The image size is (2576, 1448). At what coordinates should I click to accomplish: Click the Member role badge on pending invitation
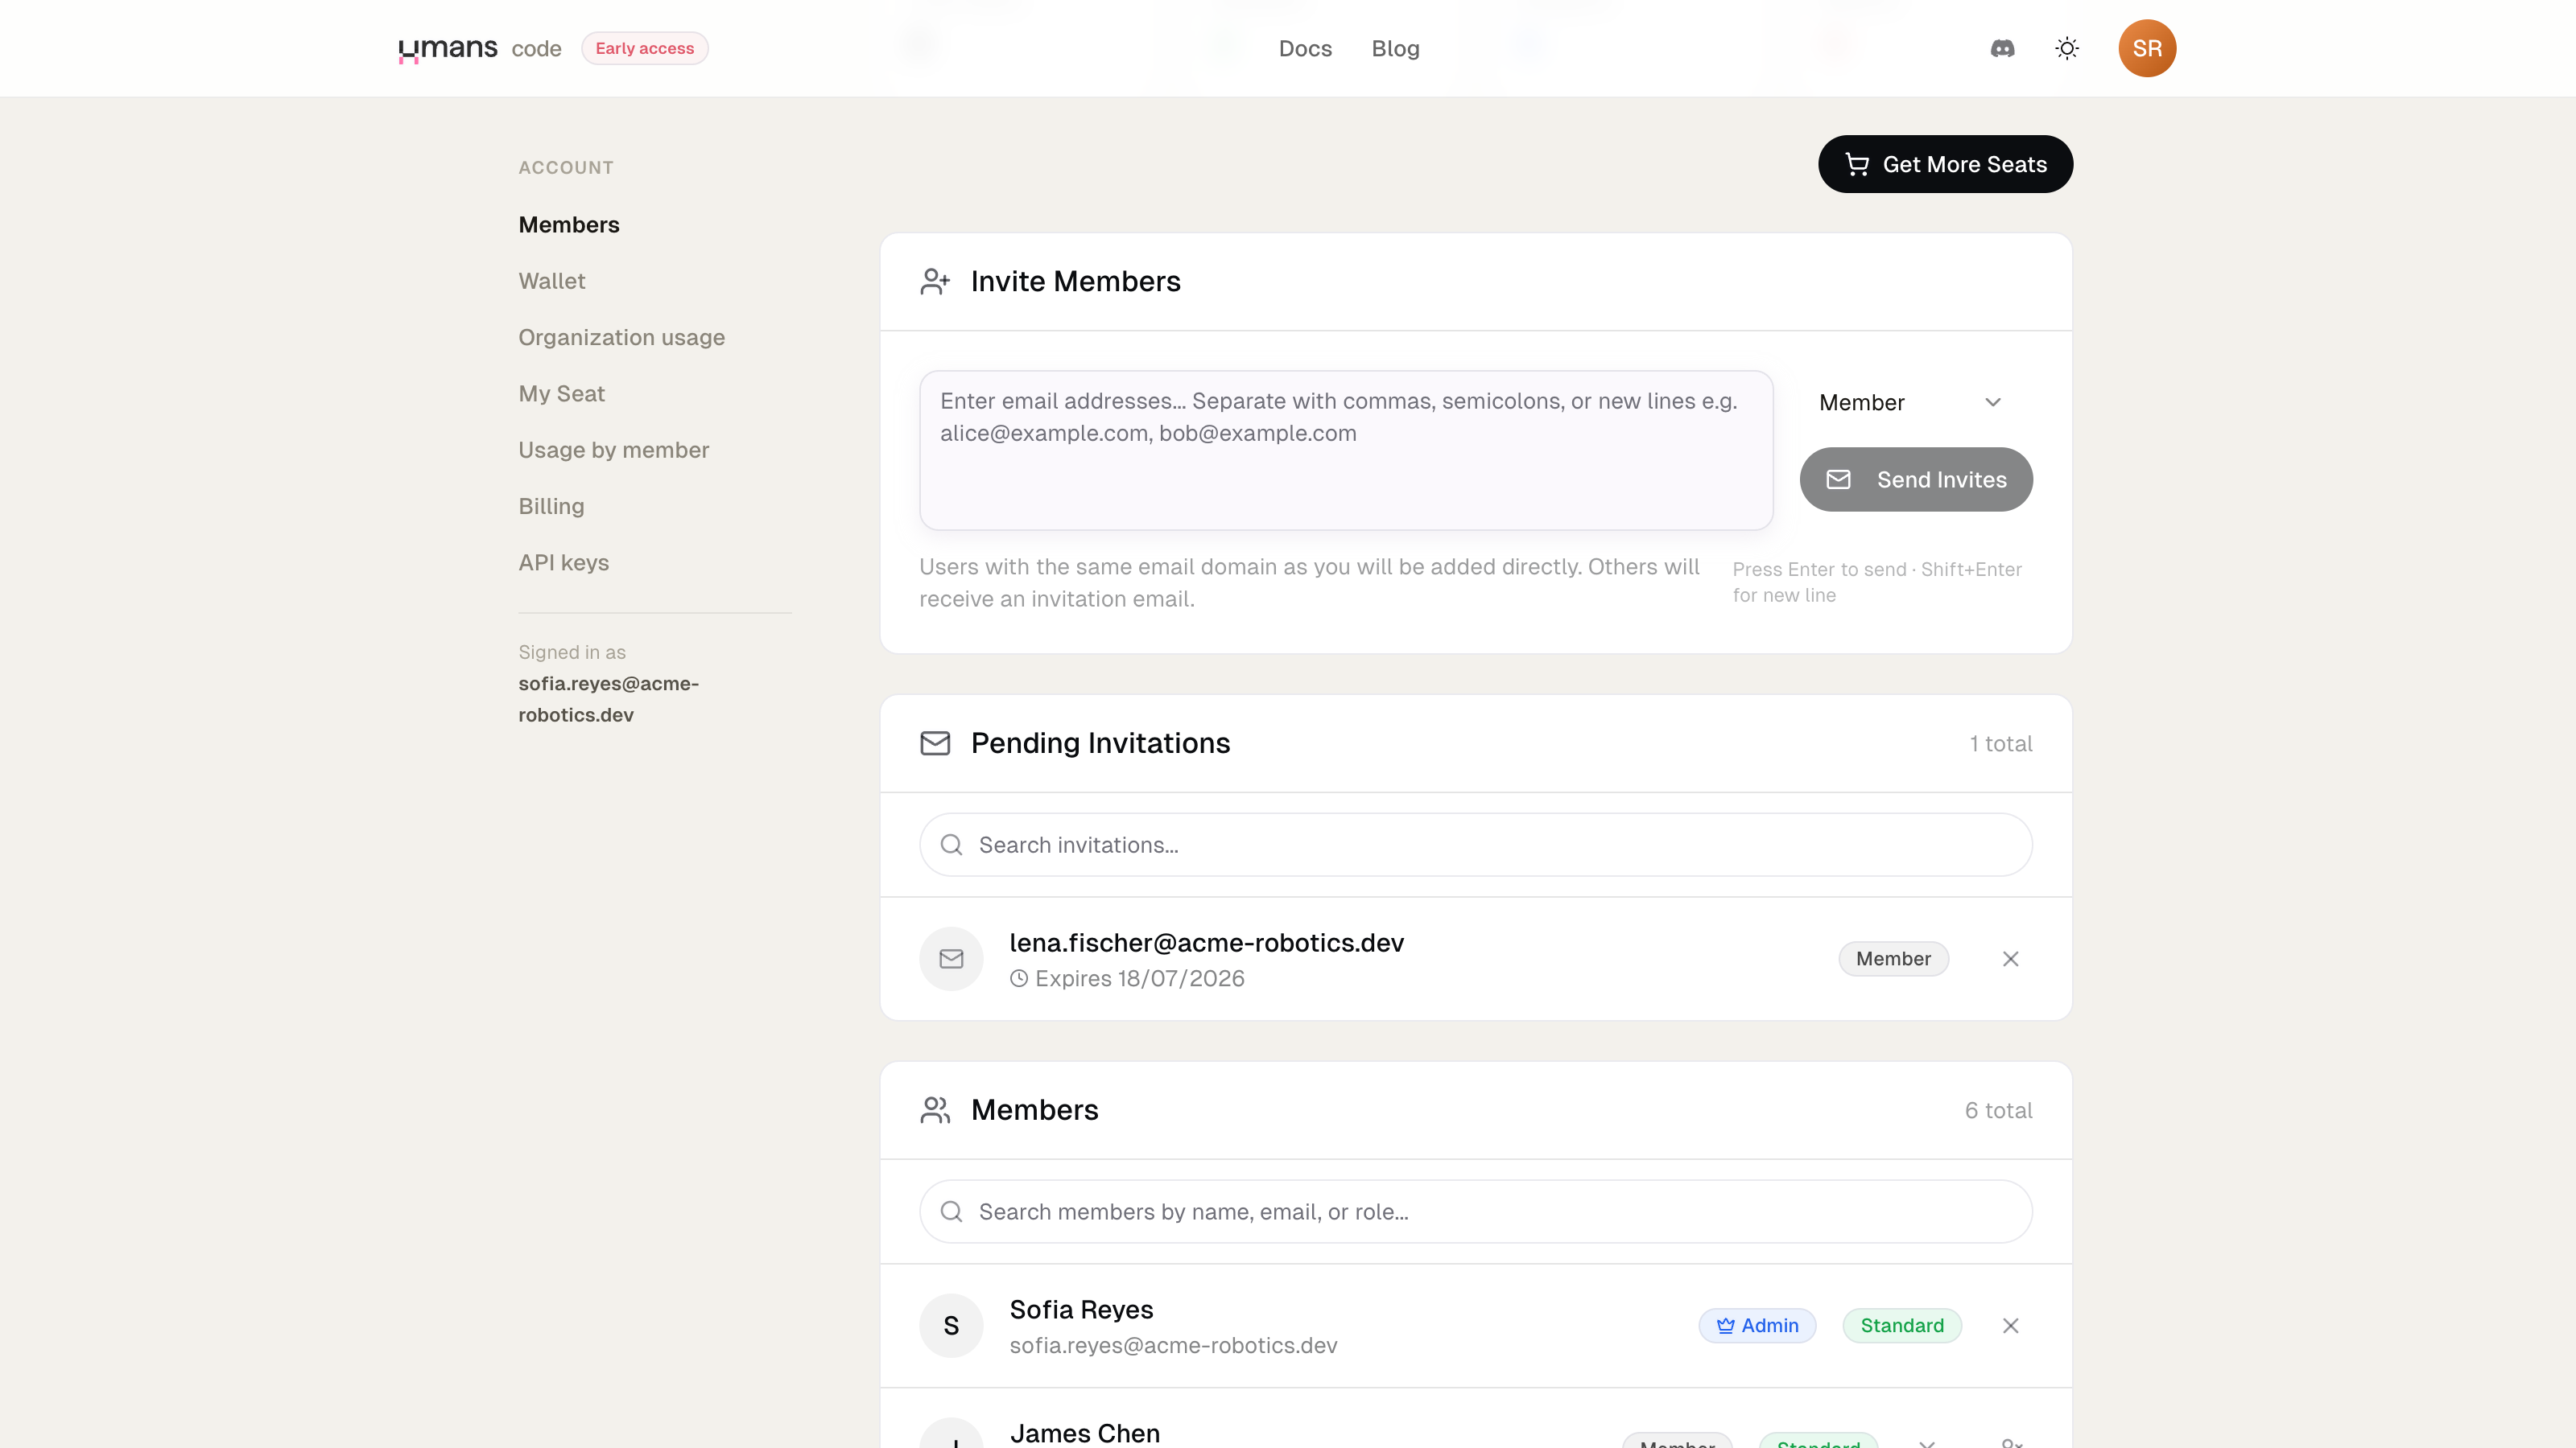click(1893, 958)
